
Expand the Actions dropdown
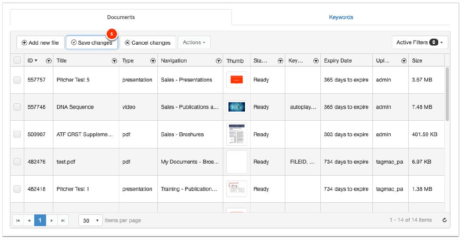(x=194, y=43)
